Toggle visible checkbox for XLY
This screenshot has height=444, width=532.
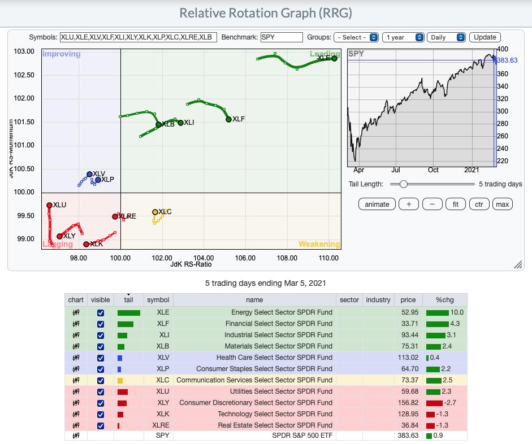[101, 403]
